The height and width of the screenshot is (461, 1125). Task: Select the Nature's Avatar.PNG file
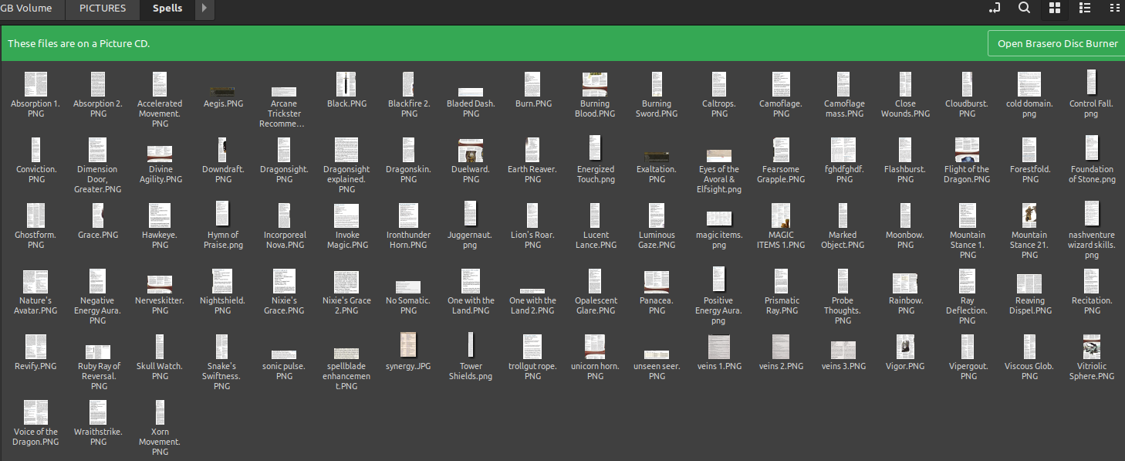click(x=36, y=292)
